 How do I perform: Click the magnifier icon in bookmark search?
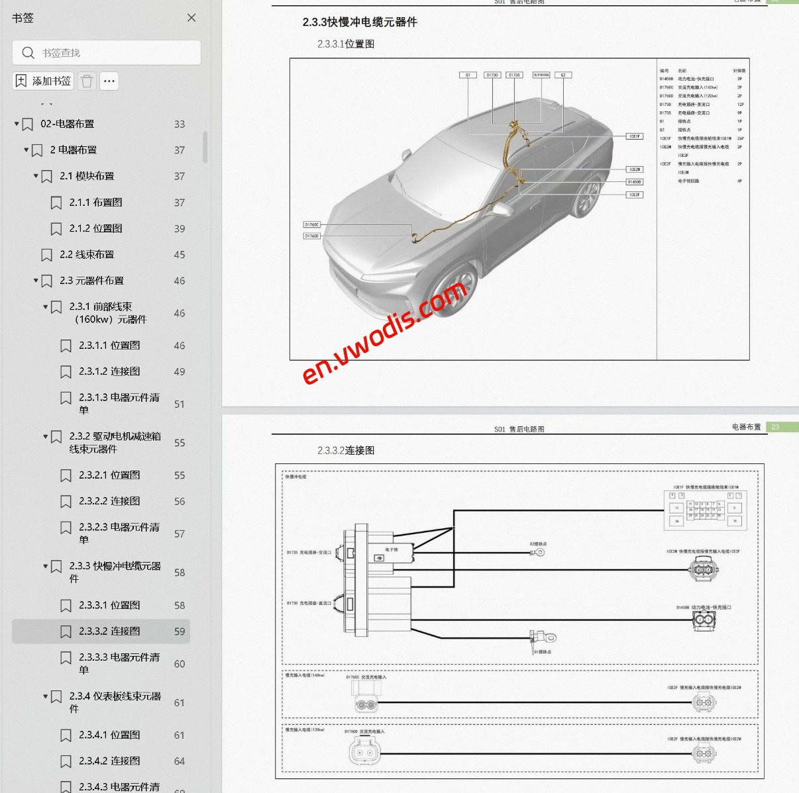(x=28, y=52)
